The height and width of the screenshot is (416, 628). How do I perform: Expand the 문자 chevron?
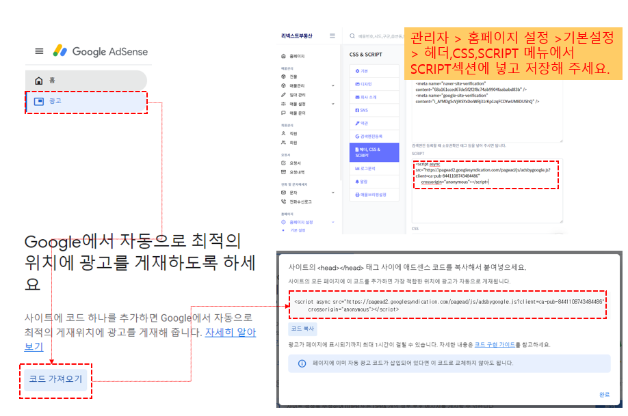pos(333,193)
